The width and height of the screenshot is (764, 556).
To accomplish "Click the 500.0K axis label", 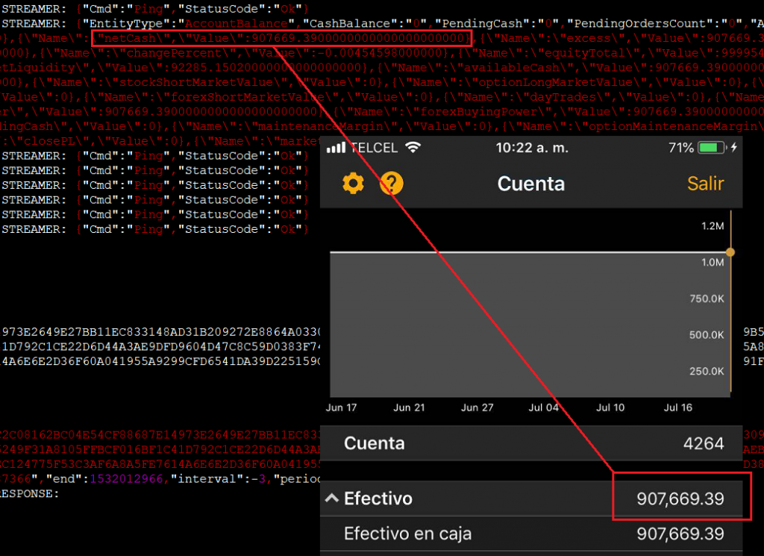I will [x=707, y=335].
